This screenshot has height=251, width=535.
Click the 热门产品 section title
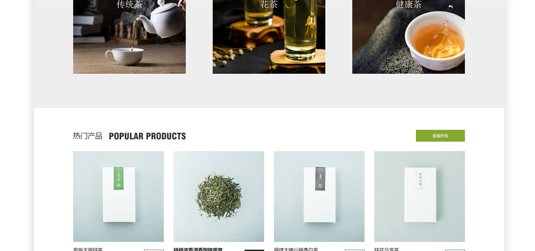[x=88, y=136]
